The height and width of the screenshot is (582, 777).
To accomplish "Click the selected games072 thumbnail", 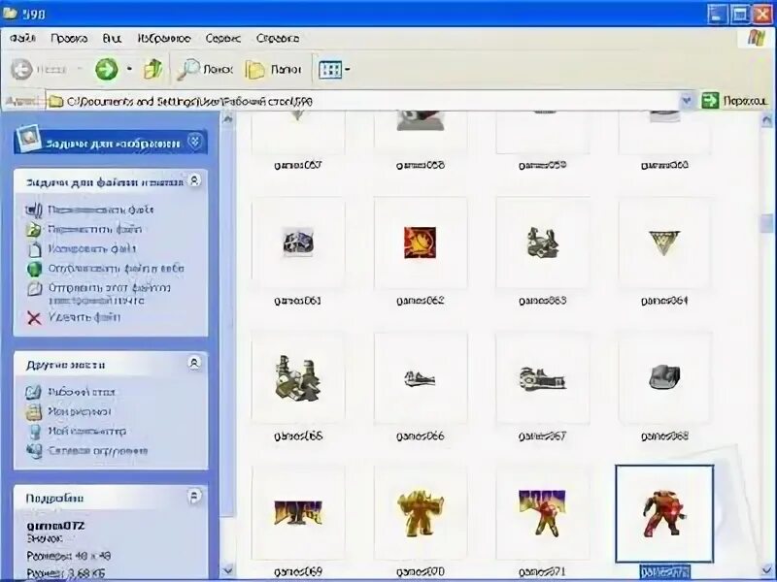I will click(x=664, y=514).
